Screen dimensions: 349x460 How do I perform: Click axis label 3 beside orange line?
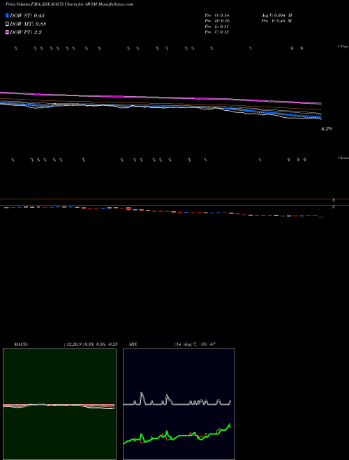(x=334, y=200)
